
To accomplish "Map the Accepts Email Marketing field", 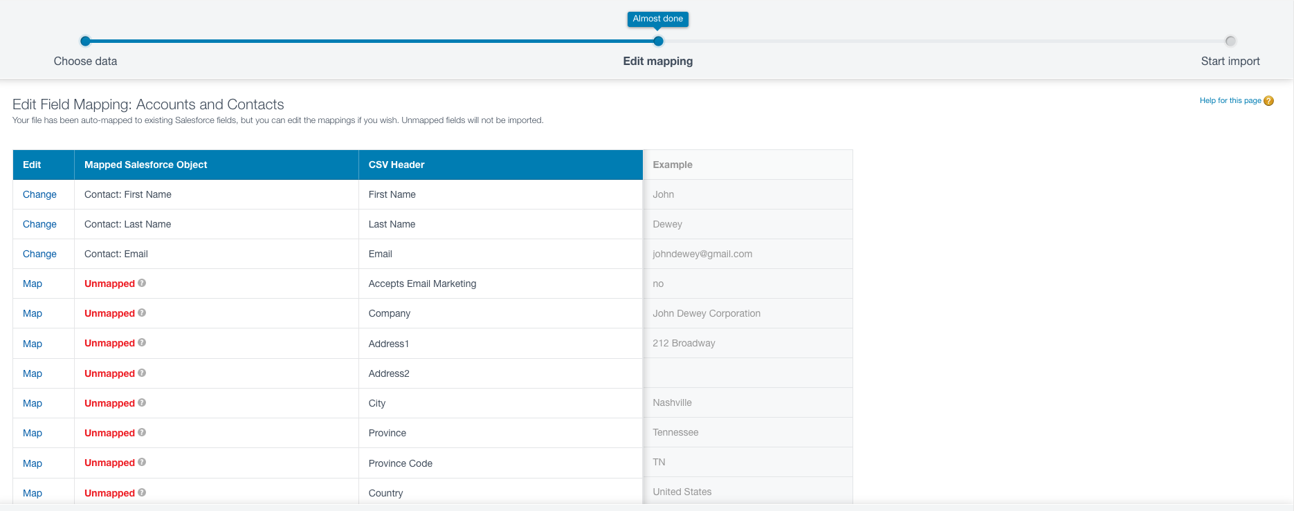I will point(33,284).
